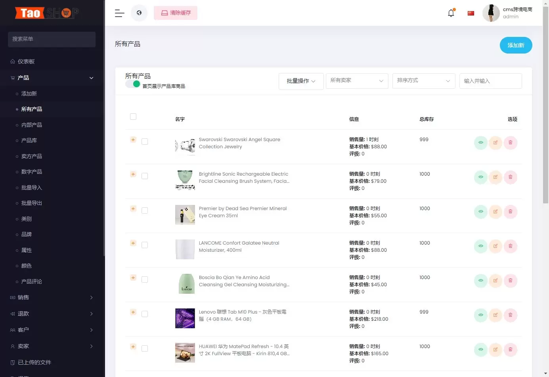The height and width of the screenshot is (377, 549).
Task: Expand the 客户 sidebar menu
Action: point(52,330)
